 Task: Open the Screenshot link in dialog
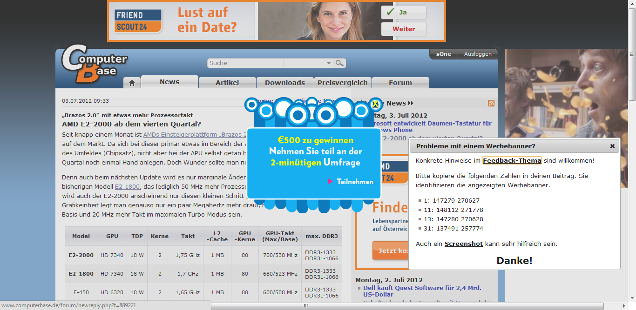[463, 244]
